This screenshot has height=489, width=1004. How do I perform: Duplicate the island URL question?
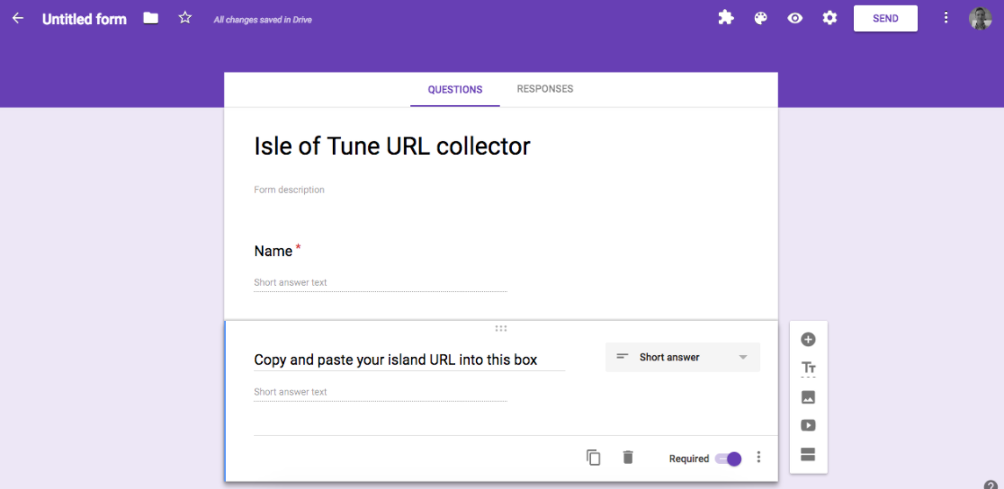[594, 458]
